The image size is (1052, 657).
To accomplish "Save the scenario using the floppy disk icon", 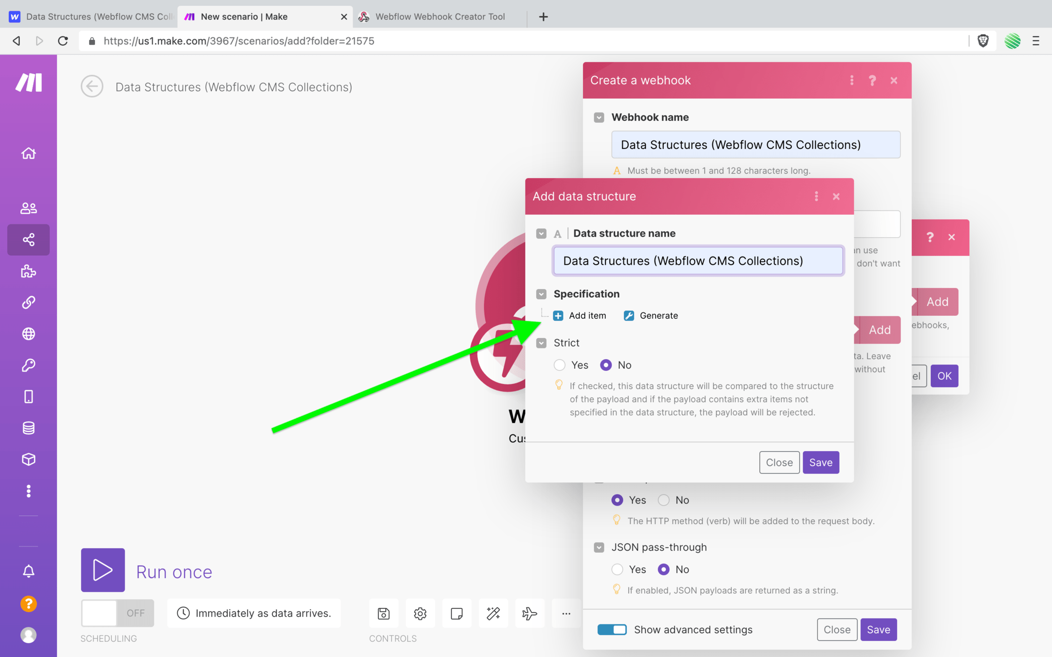I will click(383, 613).
